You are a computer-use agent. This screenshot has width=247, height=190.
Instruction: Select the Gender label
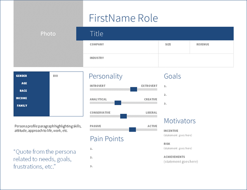tap(21, 76)
